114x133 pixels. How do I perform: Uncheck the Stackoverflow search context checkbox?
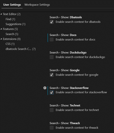[52, 92]
